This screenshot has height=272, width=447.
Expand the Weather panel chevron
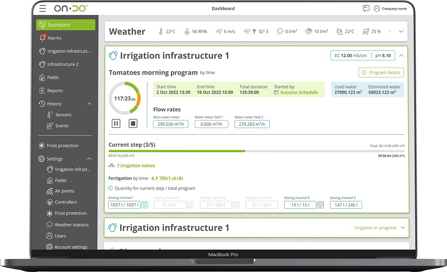[401, 31]
